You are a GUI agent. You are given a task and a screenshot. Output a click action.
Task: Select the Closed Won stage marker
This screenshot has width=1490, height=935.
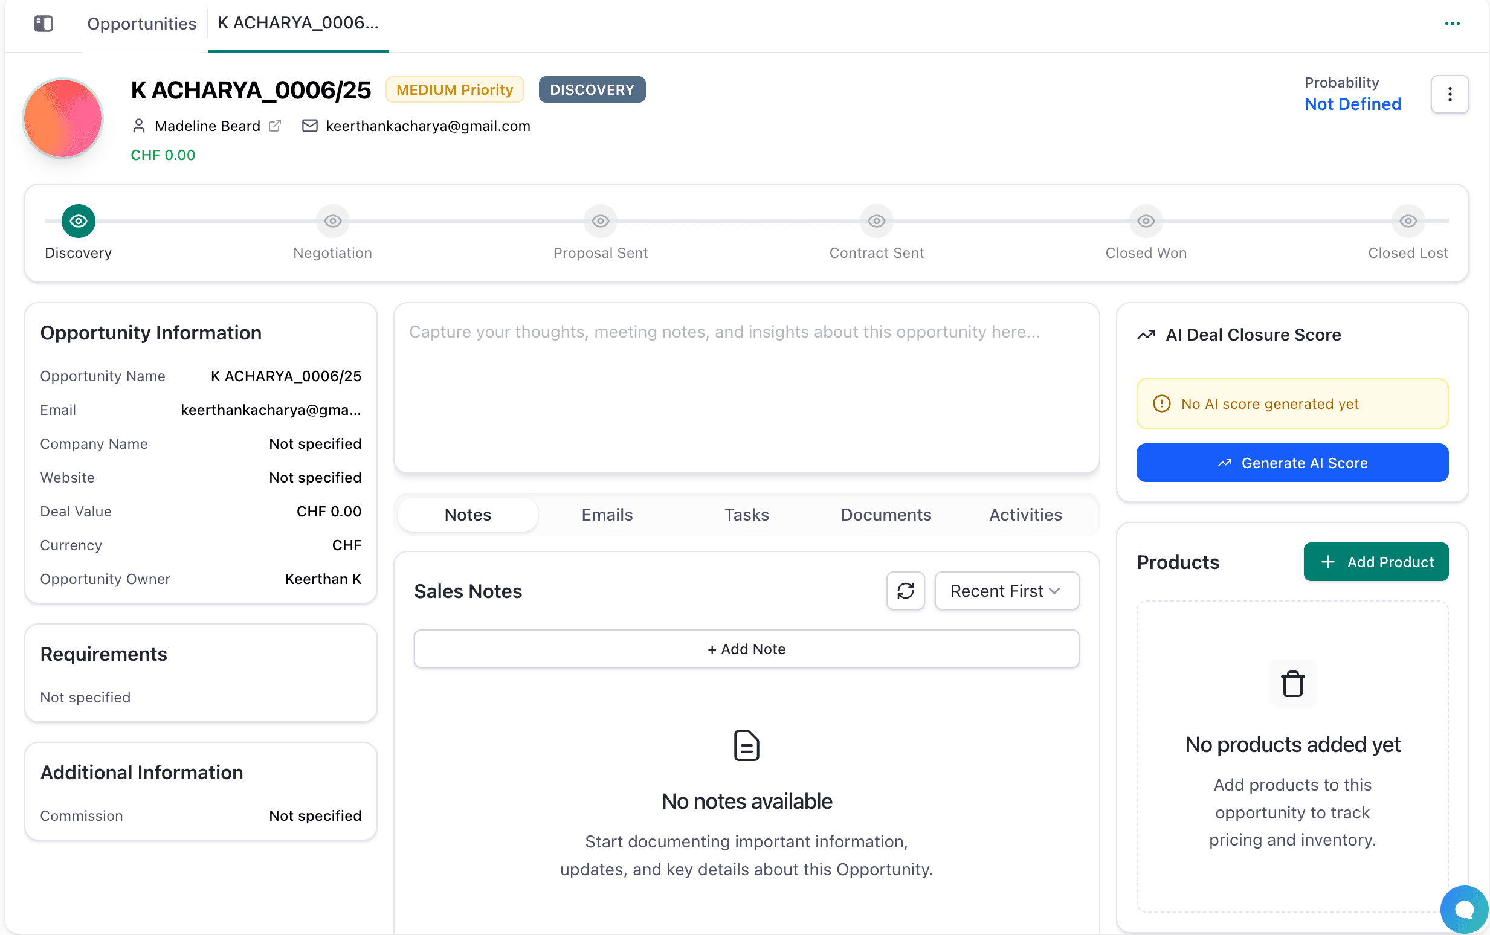pyautogui.click(x=1146, y=221)
